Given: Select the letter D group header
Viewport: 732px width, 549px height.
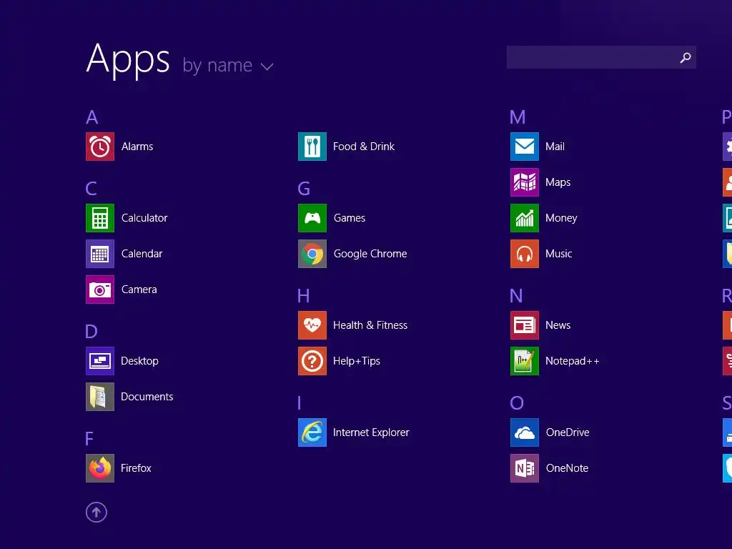Looking at the screenshot, I should pyautogui.click(x=91, y=332).
